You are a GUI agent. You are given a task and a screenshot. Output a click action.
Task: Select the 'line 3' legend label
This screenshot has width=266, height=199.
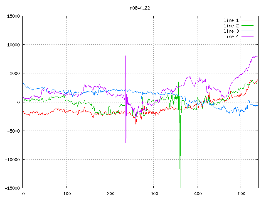[232, 31]
